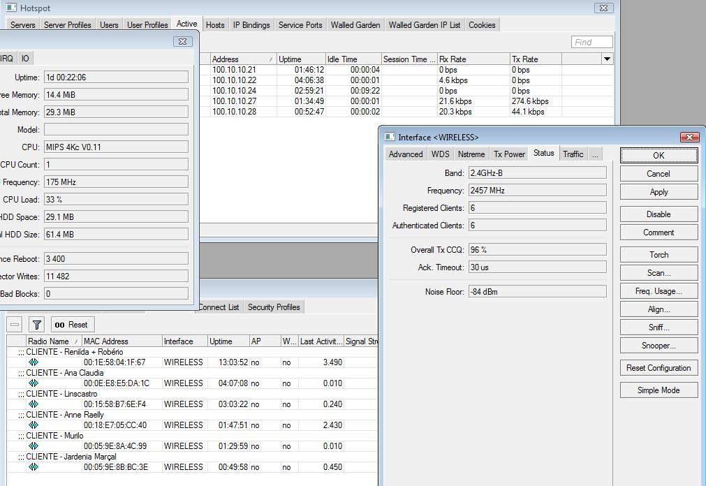The height and width of the screenshot is (486, 706).
Task: Open the Walled Garden tab in Hotspot
Action: (x=355, y=25)
